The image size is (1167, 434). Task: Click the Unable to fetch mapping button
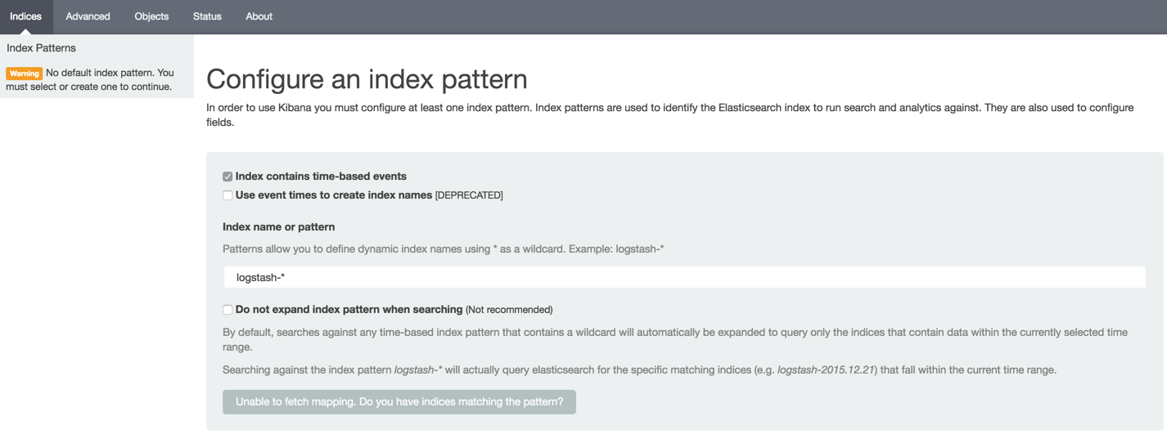click(399, 402)
